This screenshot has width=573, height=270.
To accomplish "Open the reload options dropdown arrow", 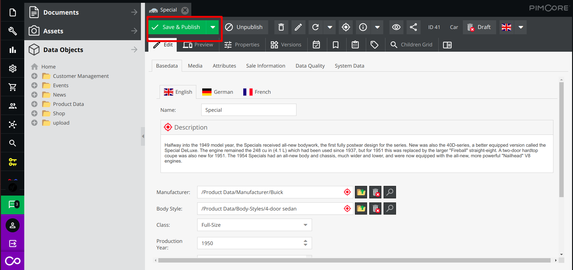I will tap(330, 27).
